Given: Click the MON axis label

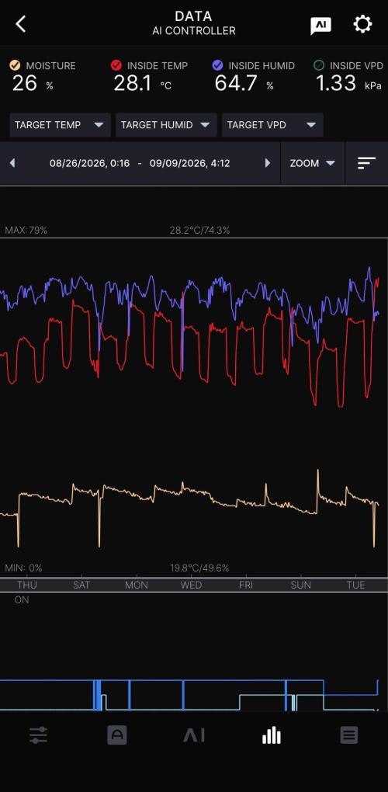Looking at the screenshot, I should tap(137, 585).
